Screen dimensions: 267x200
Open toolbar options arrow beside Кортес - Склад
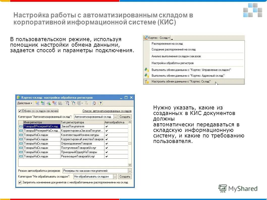[x=172, y=39]
